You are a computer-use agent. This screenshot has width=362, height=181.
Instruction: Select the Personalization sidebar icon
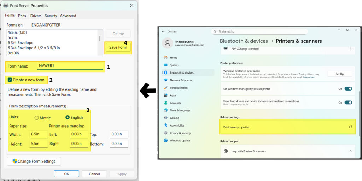[165, 88]
